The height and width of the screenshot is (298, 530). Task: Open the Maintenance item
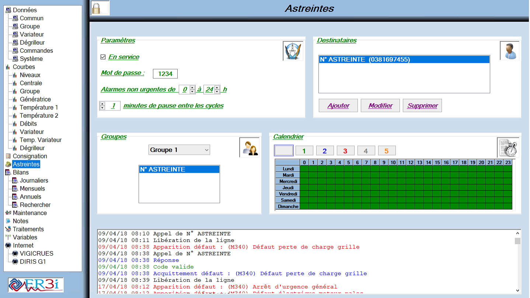[x=29, y=213]
